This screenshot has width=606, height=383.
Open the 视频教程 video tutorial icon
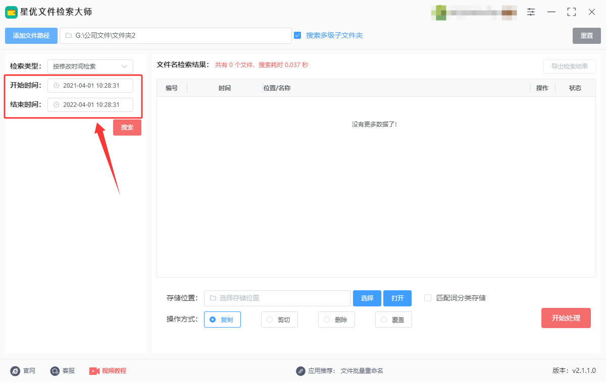pos(94,371)
